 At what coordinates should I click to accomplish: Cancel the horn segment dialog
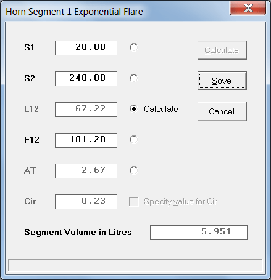[x=222, y=111]
